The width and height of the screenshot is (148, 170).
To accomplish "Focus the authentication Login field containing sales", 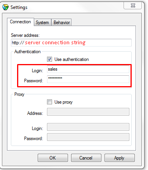I will (x=88, y=69).
